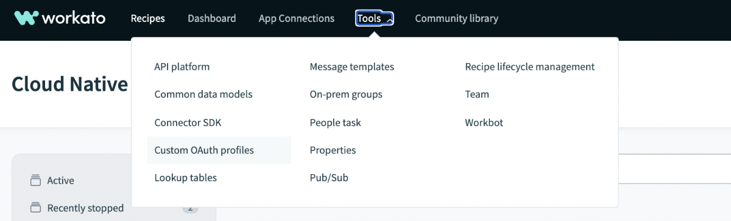Select the Active folder icon
This screenshot has width=731, height=221.
(35, 180)
